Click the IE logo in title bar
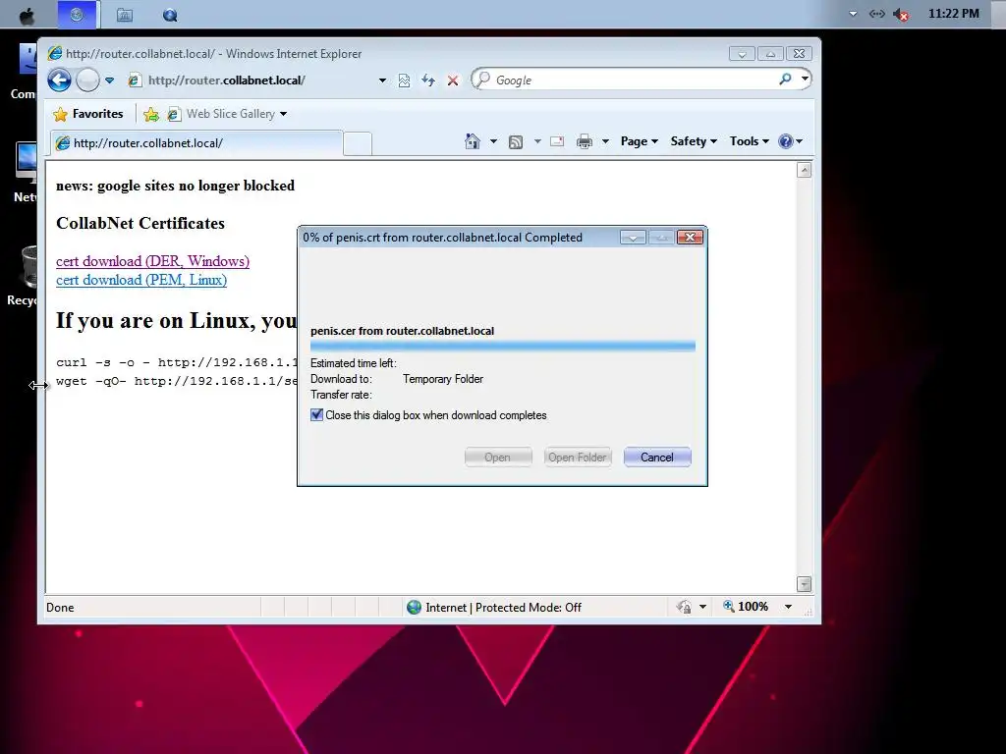1006x754 pixels. (55, 54)
